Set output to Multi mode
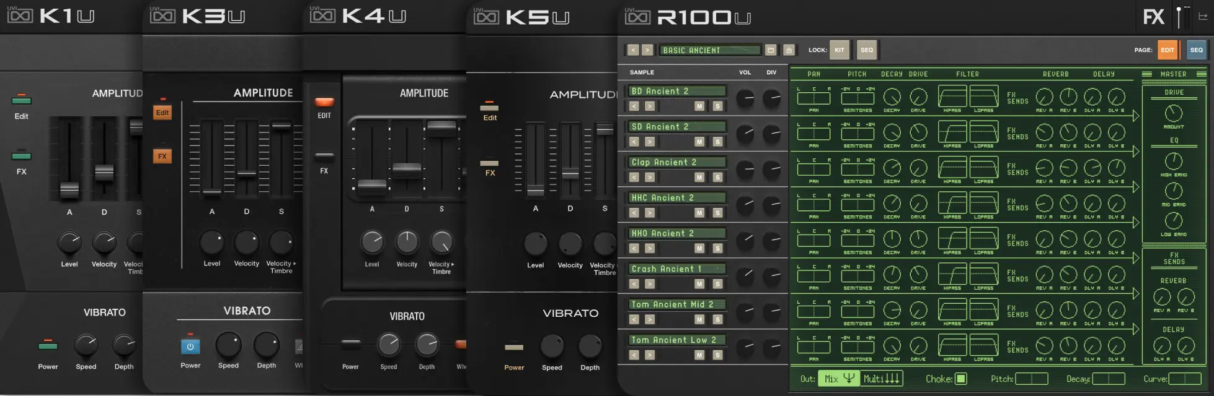Screen dimensions: 1214x396 882,379
